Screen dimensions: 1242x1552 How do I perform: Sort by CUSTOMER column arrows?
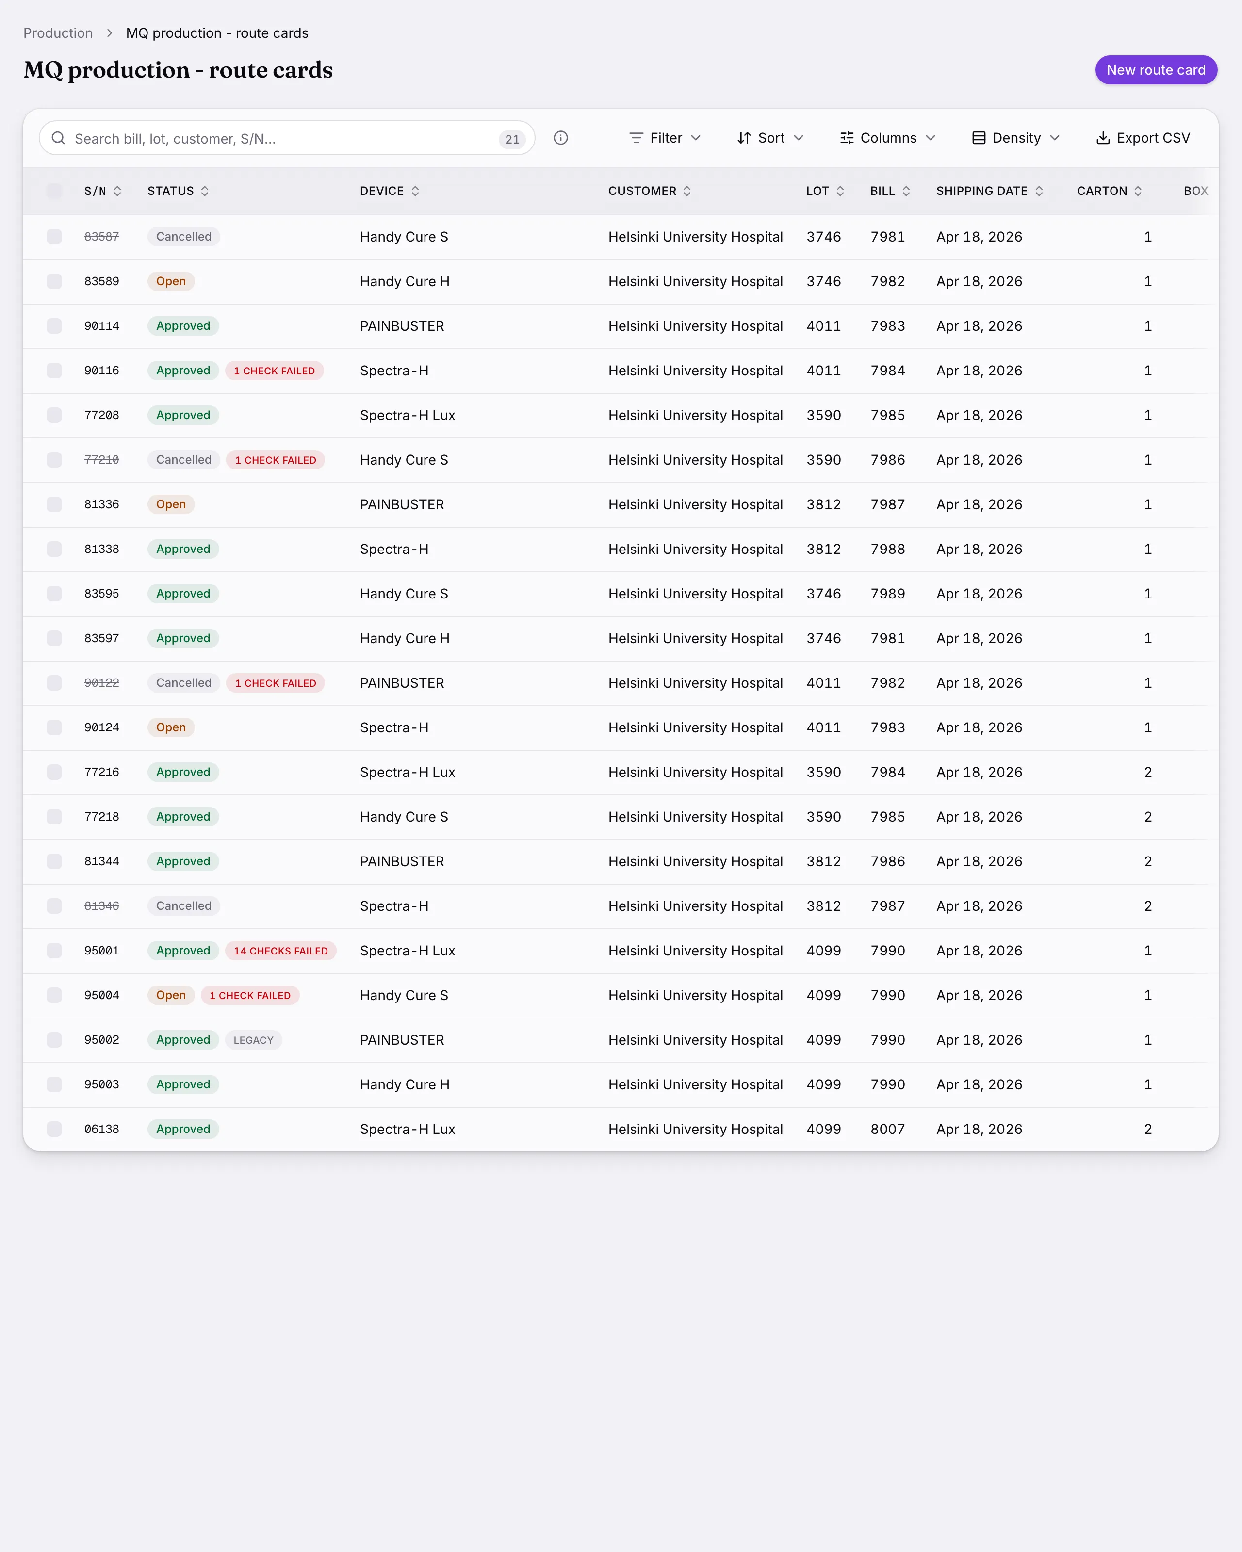687,191
